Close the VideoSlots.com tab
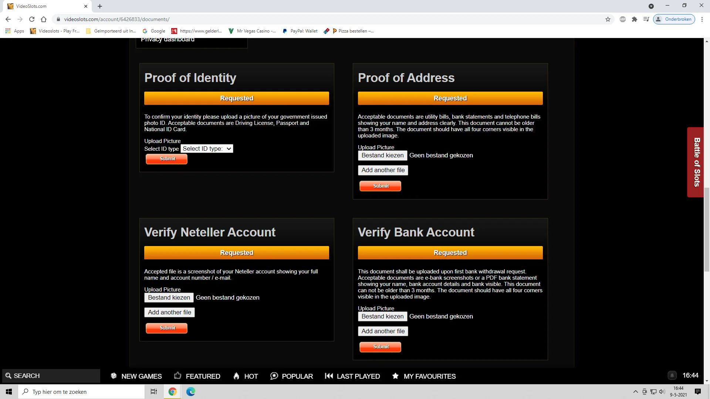710x399 pixels. (x=86, y=6)
